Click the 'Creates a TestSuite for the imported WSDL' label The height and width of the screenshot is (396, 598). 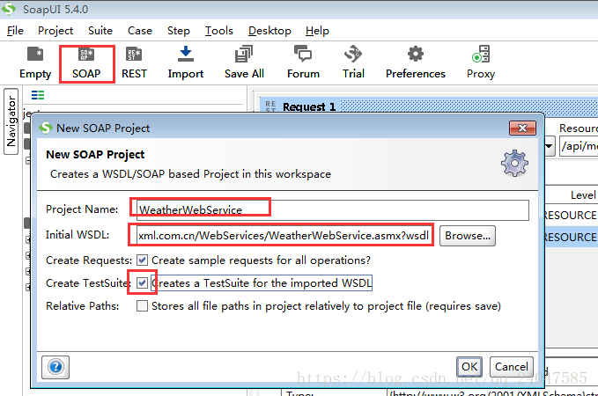point(262,283)
